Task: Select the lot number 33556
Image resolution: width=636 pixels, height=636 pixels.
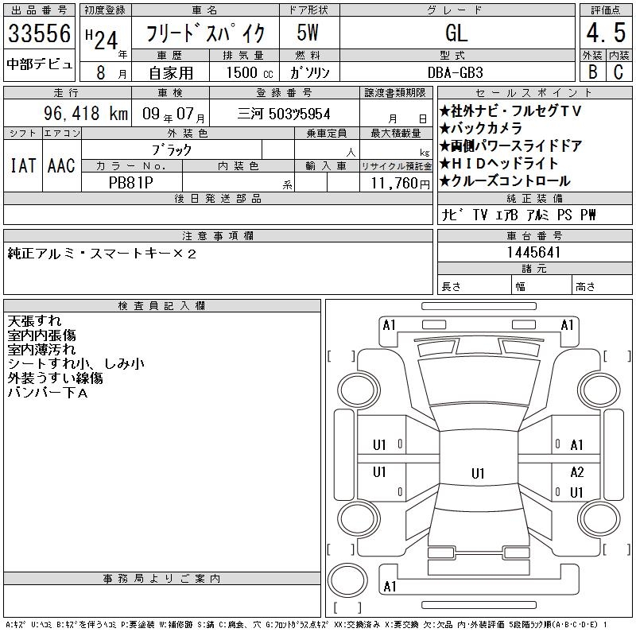Action: [40, 33]
